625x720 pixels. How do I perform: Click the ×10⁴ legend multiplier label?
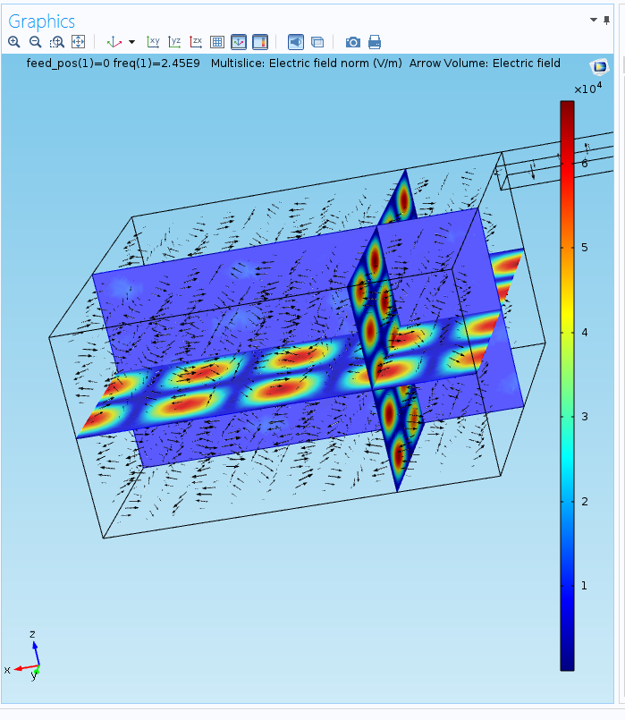click(x=587, y=89)
